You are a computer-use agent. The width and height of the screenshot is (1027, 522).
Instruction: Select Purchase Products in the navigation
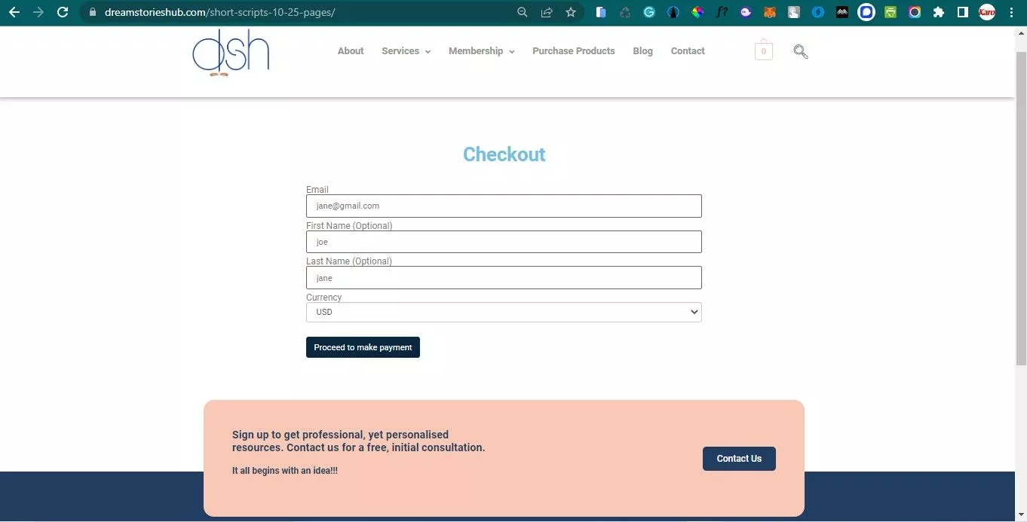pos(574,50)
